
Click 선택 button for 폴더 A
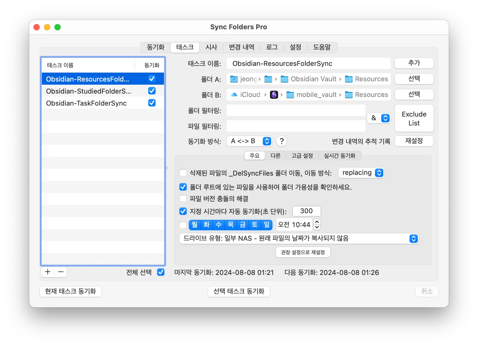414,79
